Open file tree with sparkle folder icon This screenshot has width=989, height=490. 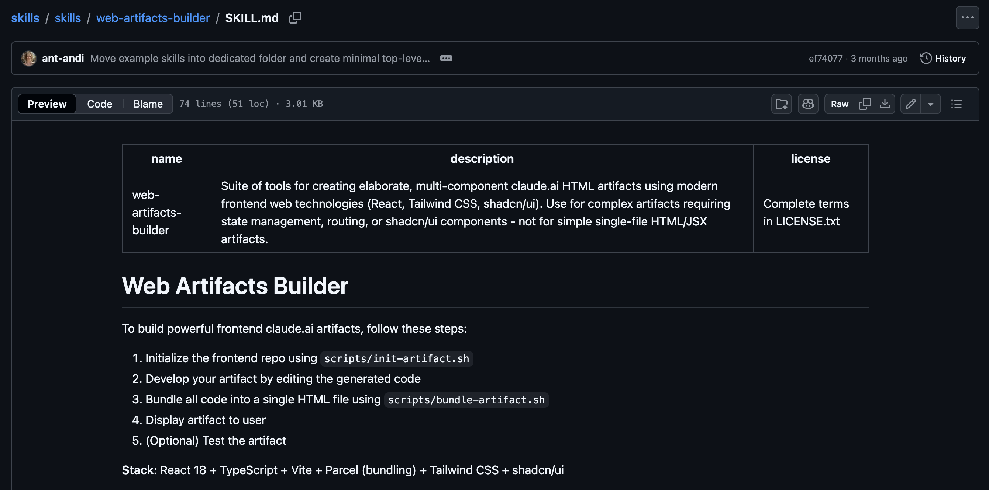(781, 104)
